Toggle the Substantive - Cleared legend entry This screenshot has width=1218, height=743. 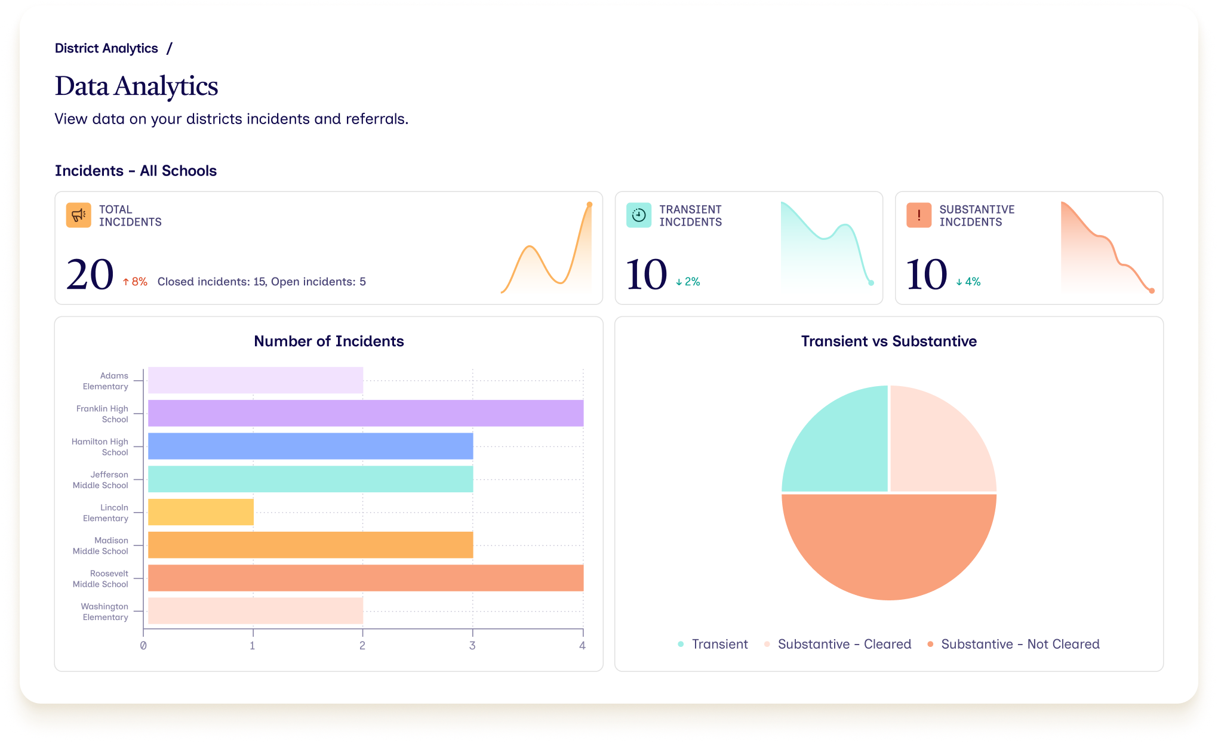click(838, 644)
